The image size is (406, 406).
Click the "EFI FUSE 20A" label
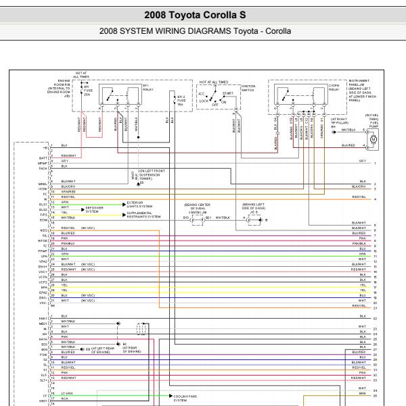88,91
